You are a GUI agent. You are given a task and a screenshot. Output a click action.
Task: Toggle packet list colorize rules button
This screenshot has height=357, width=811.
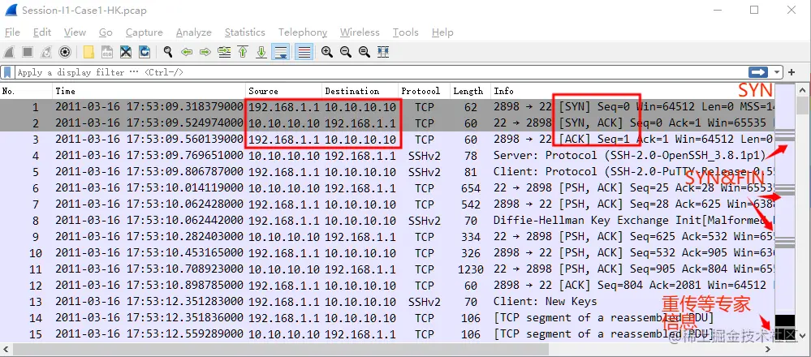pos(304,52)
